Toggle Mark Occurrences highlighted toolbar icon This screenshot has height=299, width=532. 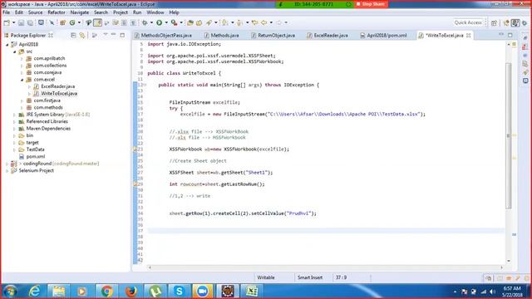(97, 22)
